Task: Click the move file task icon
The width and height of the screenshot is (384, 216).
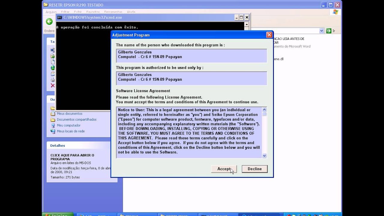Action: coord(52,56)
